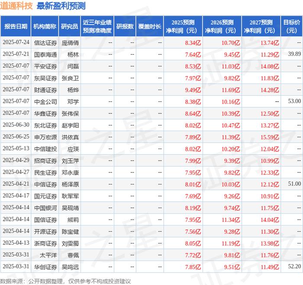Click the 道通科技 title text
Screen dimensions: 303x285
click(x=16, y=6)
